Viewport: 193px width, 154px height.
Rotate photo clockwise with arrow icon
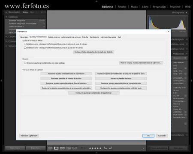click(x=110, y=148)
